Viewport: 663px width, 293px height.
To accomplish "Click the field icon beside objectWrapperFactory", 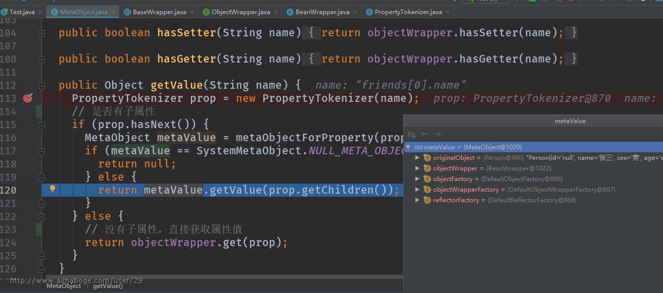I will pyautogui.click(x=427, y=190).
